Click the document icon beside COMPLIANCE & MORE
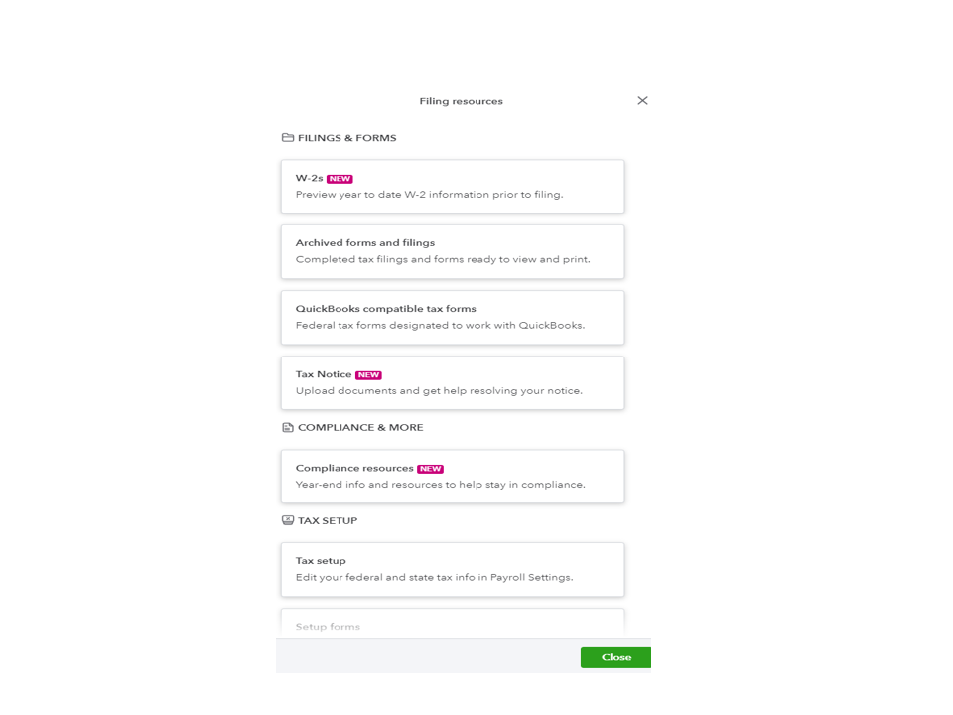This screenshot has height=715, width=953. [x=288, y=428]
